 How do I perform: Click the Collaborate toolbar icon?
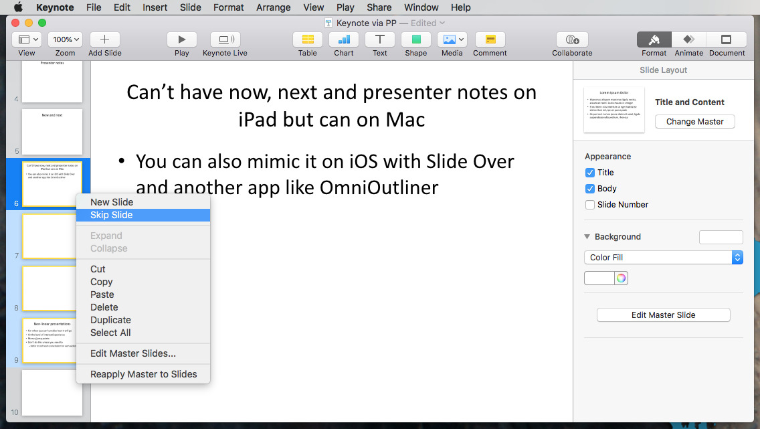pos(572,39)
